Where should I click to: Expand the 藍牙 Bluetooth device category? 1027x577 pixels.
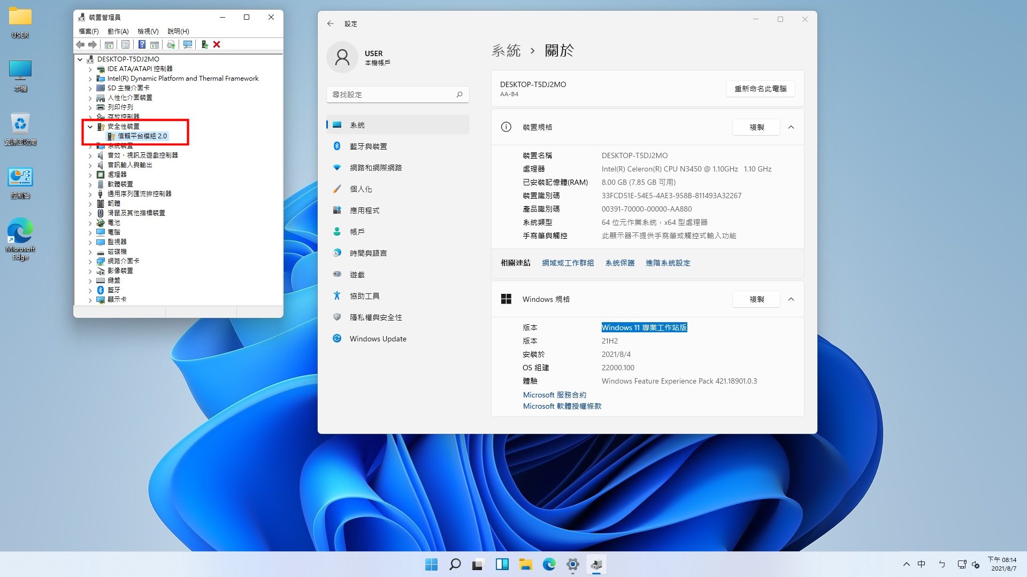[90, 290]
